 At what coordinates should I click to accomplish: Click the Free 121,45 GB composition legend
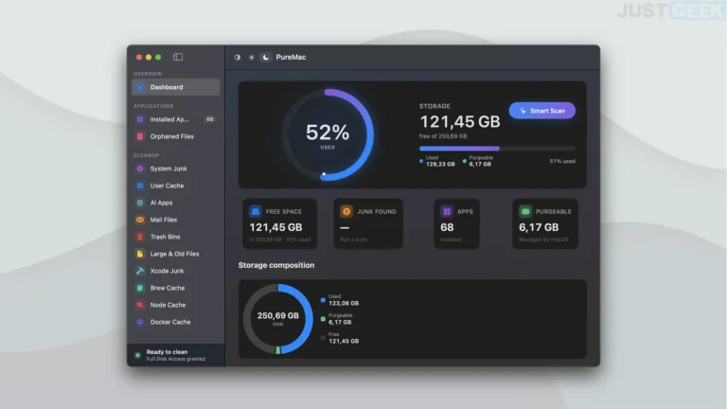340,338
